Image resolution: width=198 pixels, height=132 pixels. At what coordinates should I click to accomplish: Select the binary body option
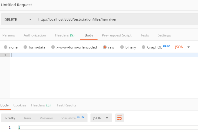122,47
